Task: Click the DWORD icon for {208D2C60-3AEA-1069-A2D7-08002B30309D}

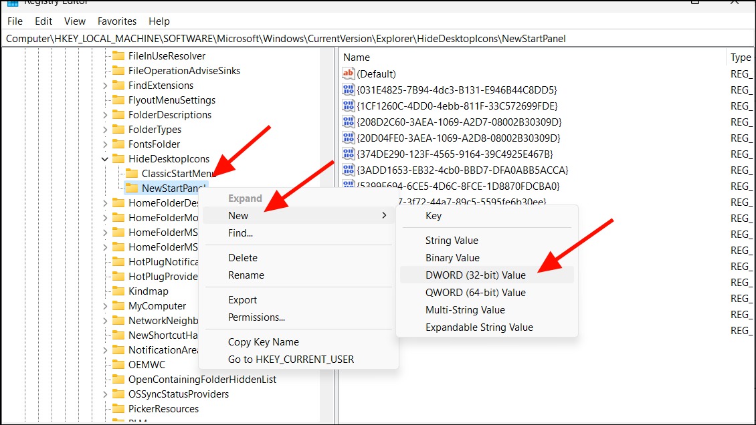Action: point(348,122)
